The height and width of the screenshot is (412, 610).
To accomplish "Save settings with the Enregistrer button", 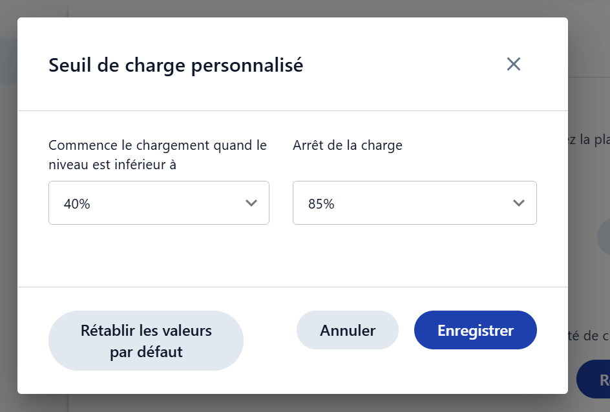I will (475, 330).
